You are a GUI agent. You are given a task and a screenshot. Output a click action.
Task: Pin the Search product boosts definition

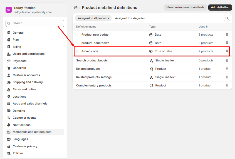point(227,61)
